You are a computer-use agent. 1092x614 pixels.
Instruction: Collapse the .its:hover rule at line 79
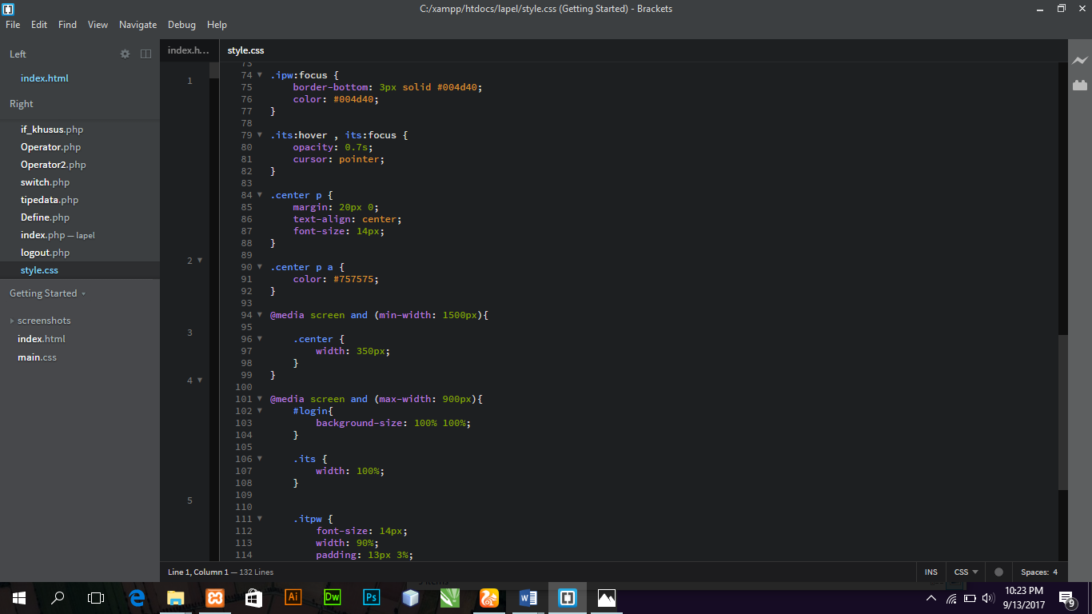pos(259,134)
